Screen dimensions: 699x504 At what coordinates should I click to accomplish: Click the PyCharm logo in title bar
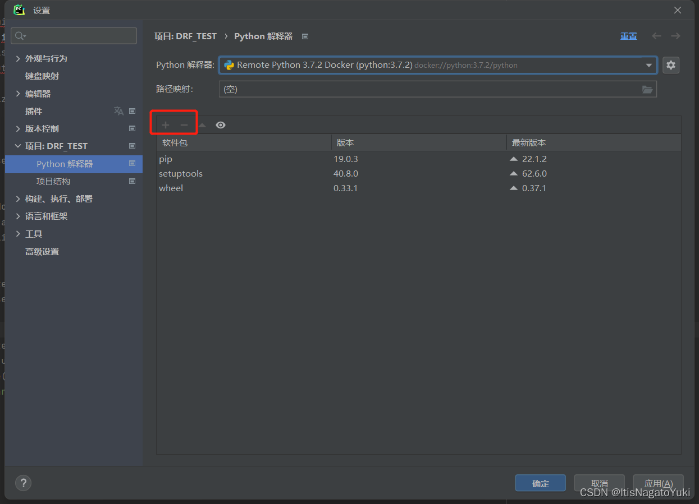pyautogui.click(x=19, y=10)
